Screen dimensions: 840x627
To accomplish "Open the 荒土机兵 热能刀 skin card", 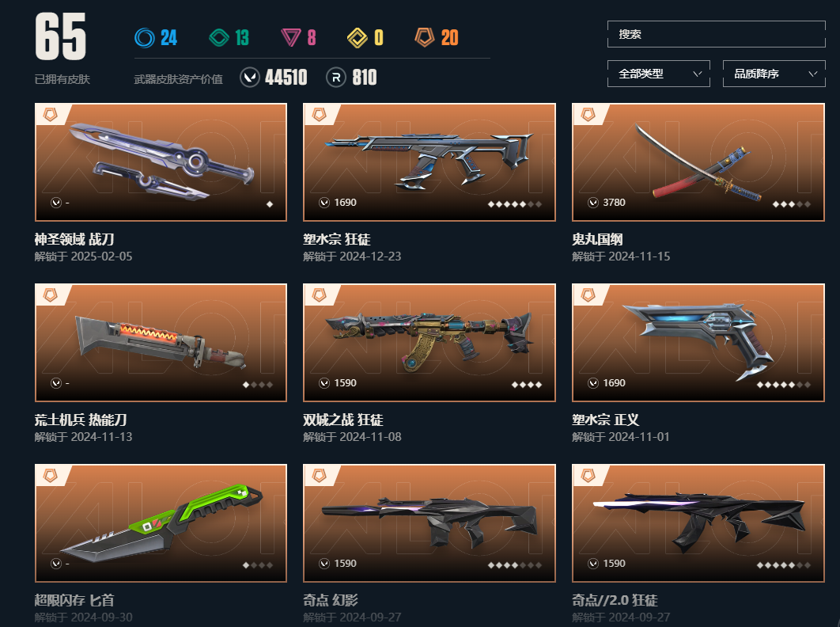I will tap(161, 343).
